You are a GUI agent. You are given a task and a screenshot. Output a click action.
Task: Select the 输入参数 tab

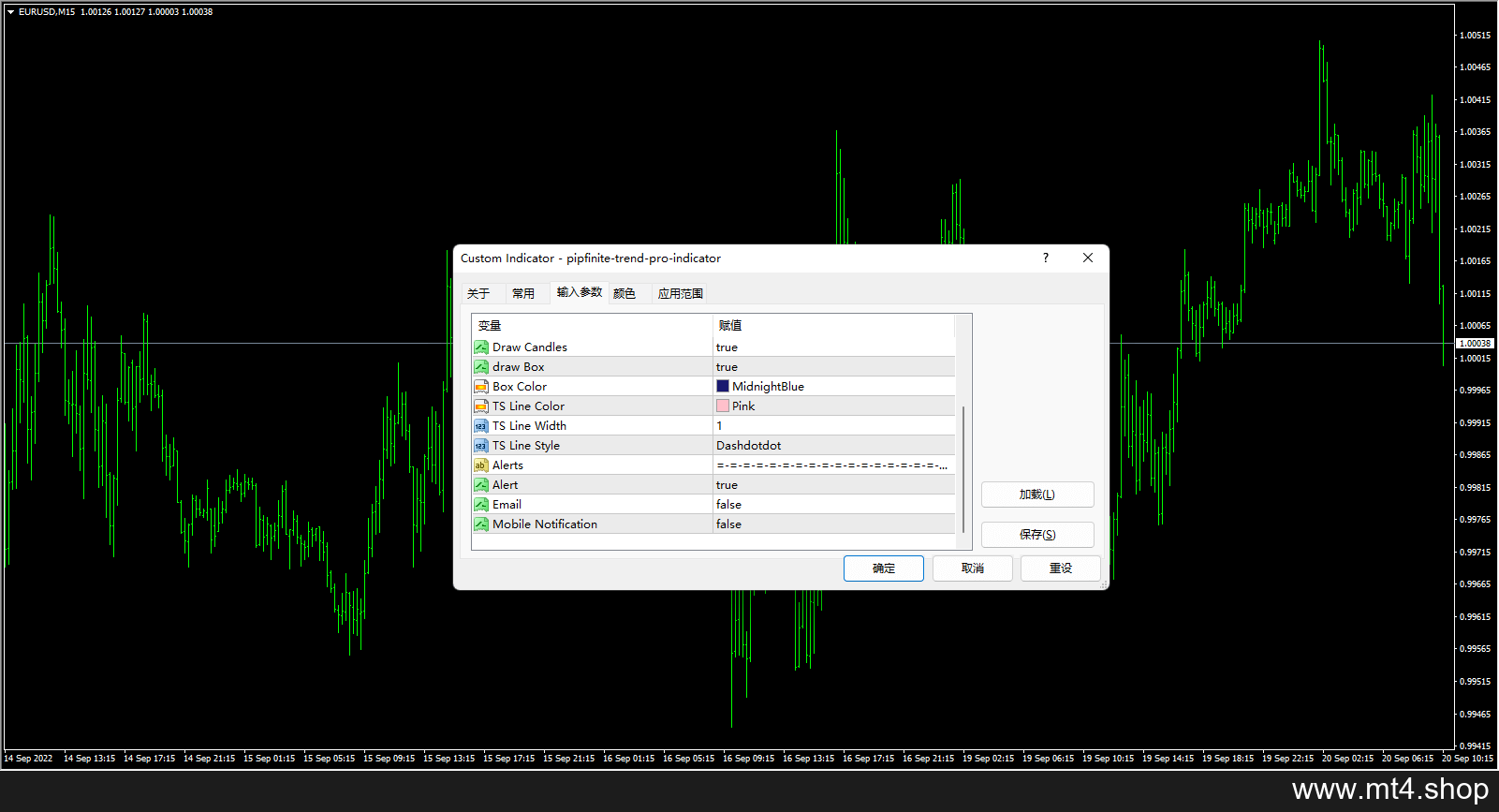pos(580,292)
